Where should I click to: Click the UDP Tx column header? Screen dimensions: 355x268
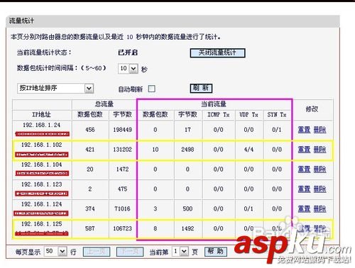coord(248,115)
